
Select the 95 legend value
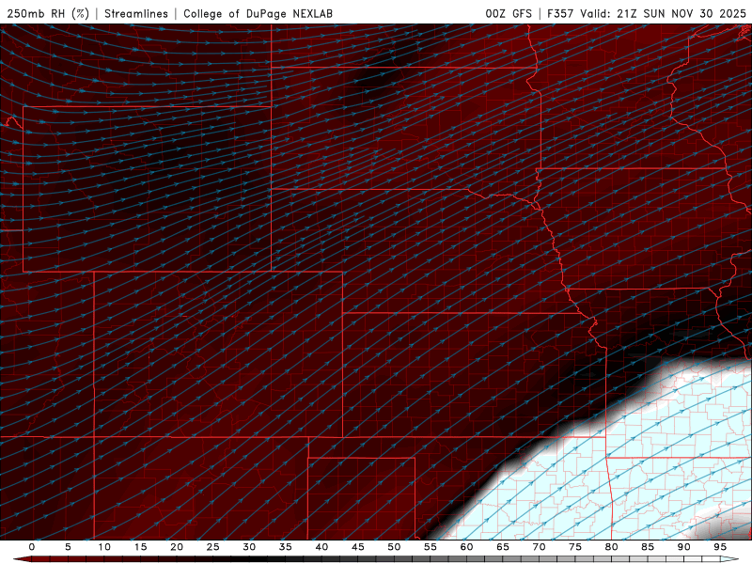coord(720,547)
